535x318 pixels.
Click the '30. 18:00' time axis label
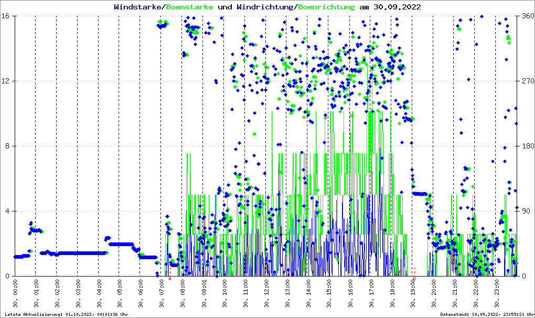point(392,294)
